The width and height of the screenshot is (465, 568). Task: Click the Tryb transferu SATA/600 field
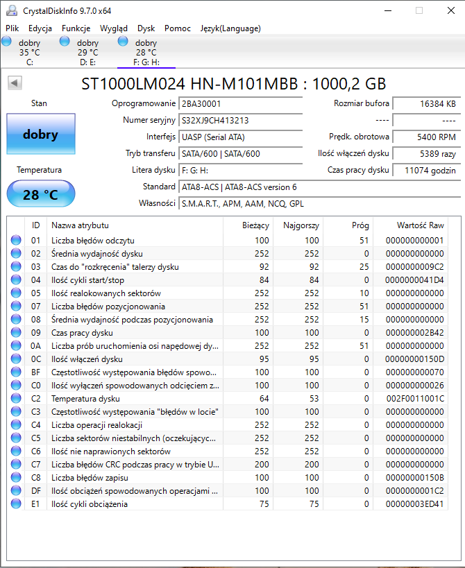(240, 153)
